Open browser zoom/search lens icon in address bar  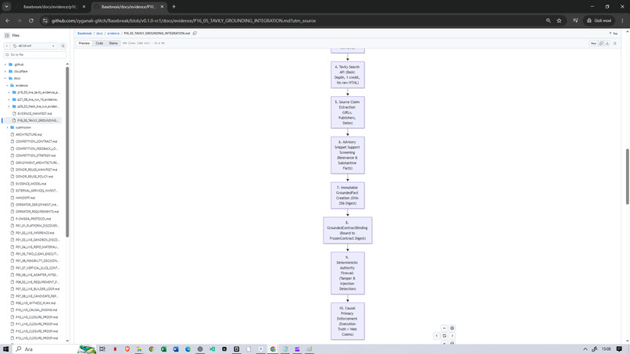pyautogui.click(x=548, y=20)
